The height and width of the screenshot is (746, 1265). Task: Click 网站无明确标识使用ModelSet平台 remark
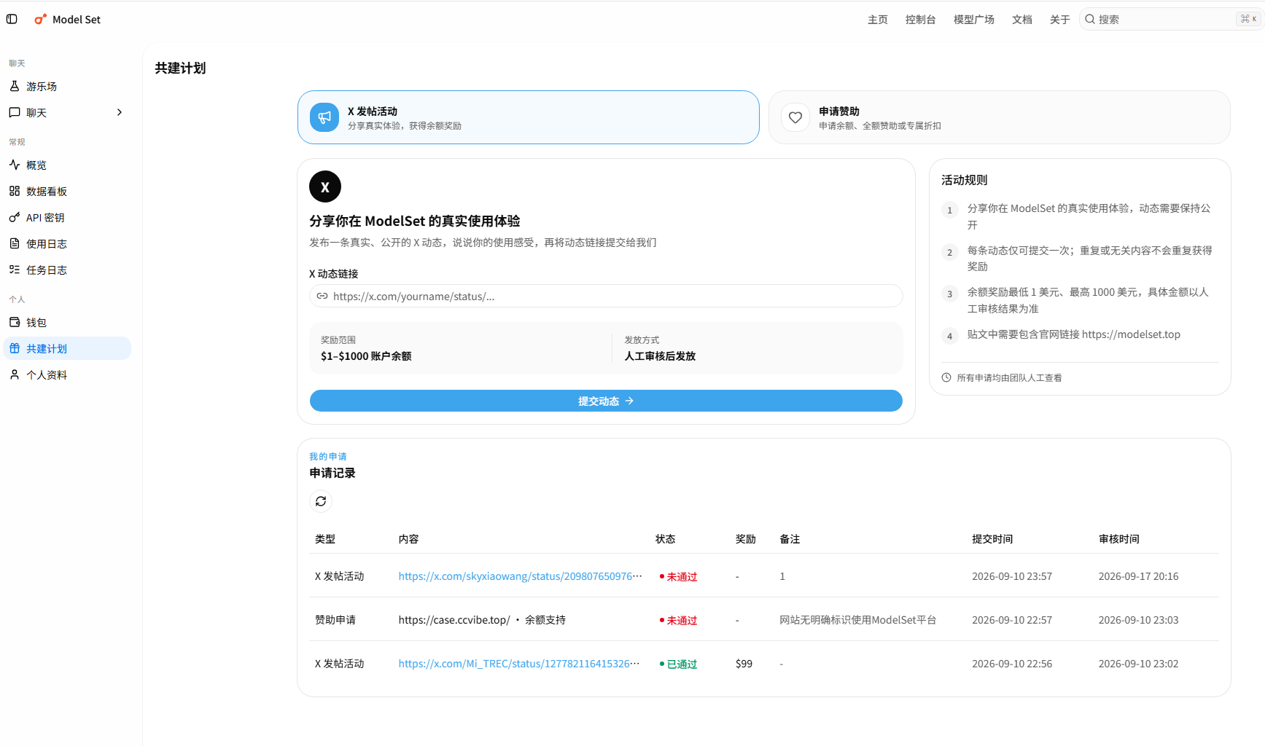(x=857, y=620)
